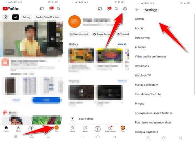Screen dimensions: 195x141
Task: Open the You tab on the home feed screen
Action: (57, 129)
